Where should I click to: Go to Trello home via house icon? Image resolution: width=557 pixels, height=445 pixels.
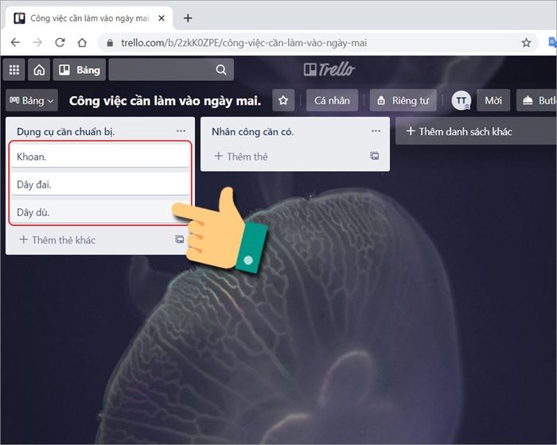click(39, 70)
